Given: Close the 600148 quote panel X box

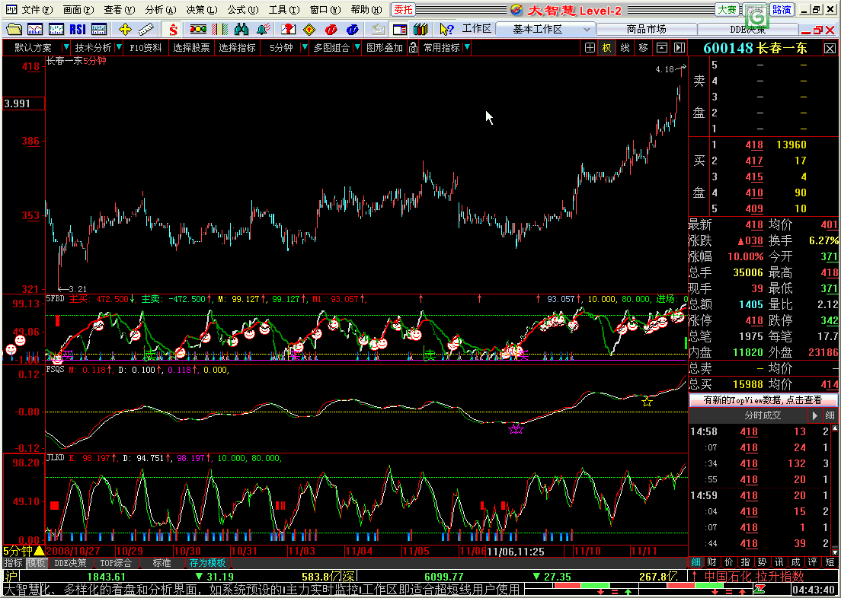Looking at the screenshot, I should coord(830,48).
